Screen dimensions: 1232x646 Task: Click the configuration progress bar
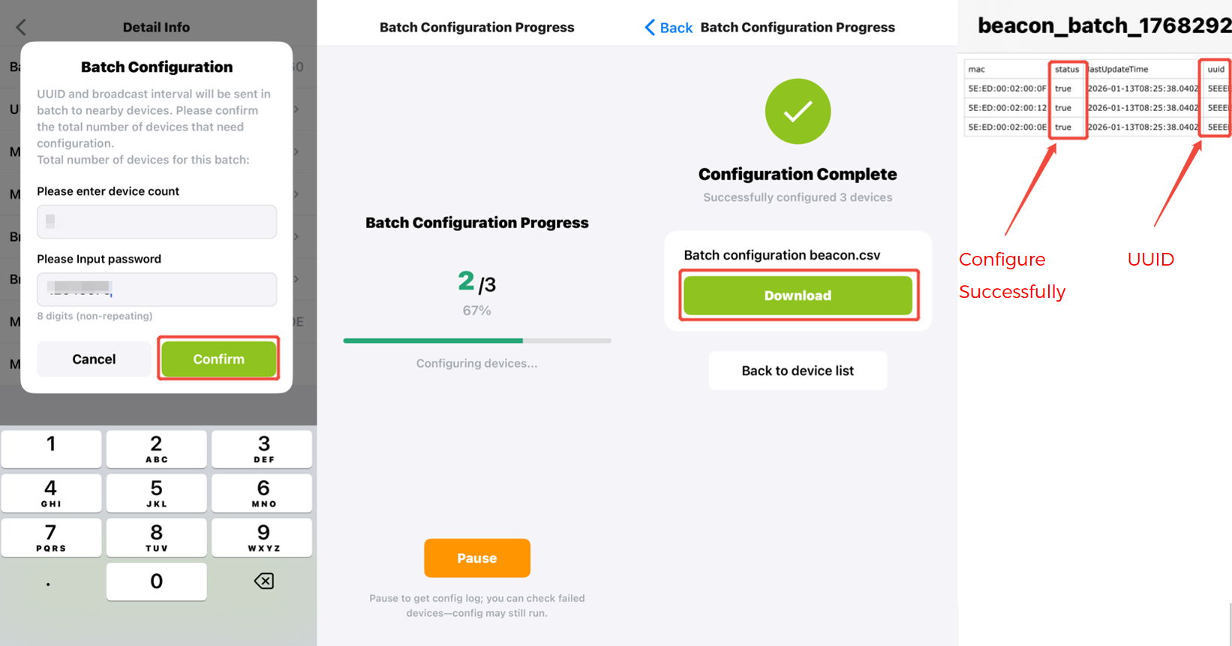(x=476, y=341)
